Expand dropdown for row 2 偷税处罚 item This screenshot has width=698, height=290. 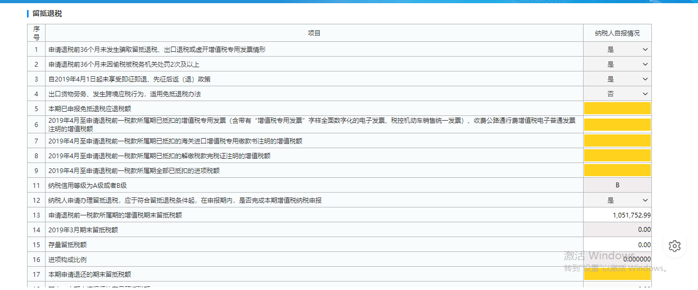618,64
